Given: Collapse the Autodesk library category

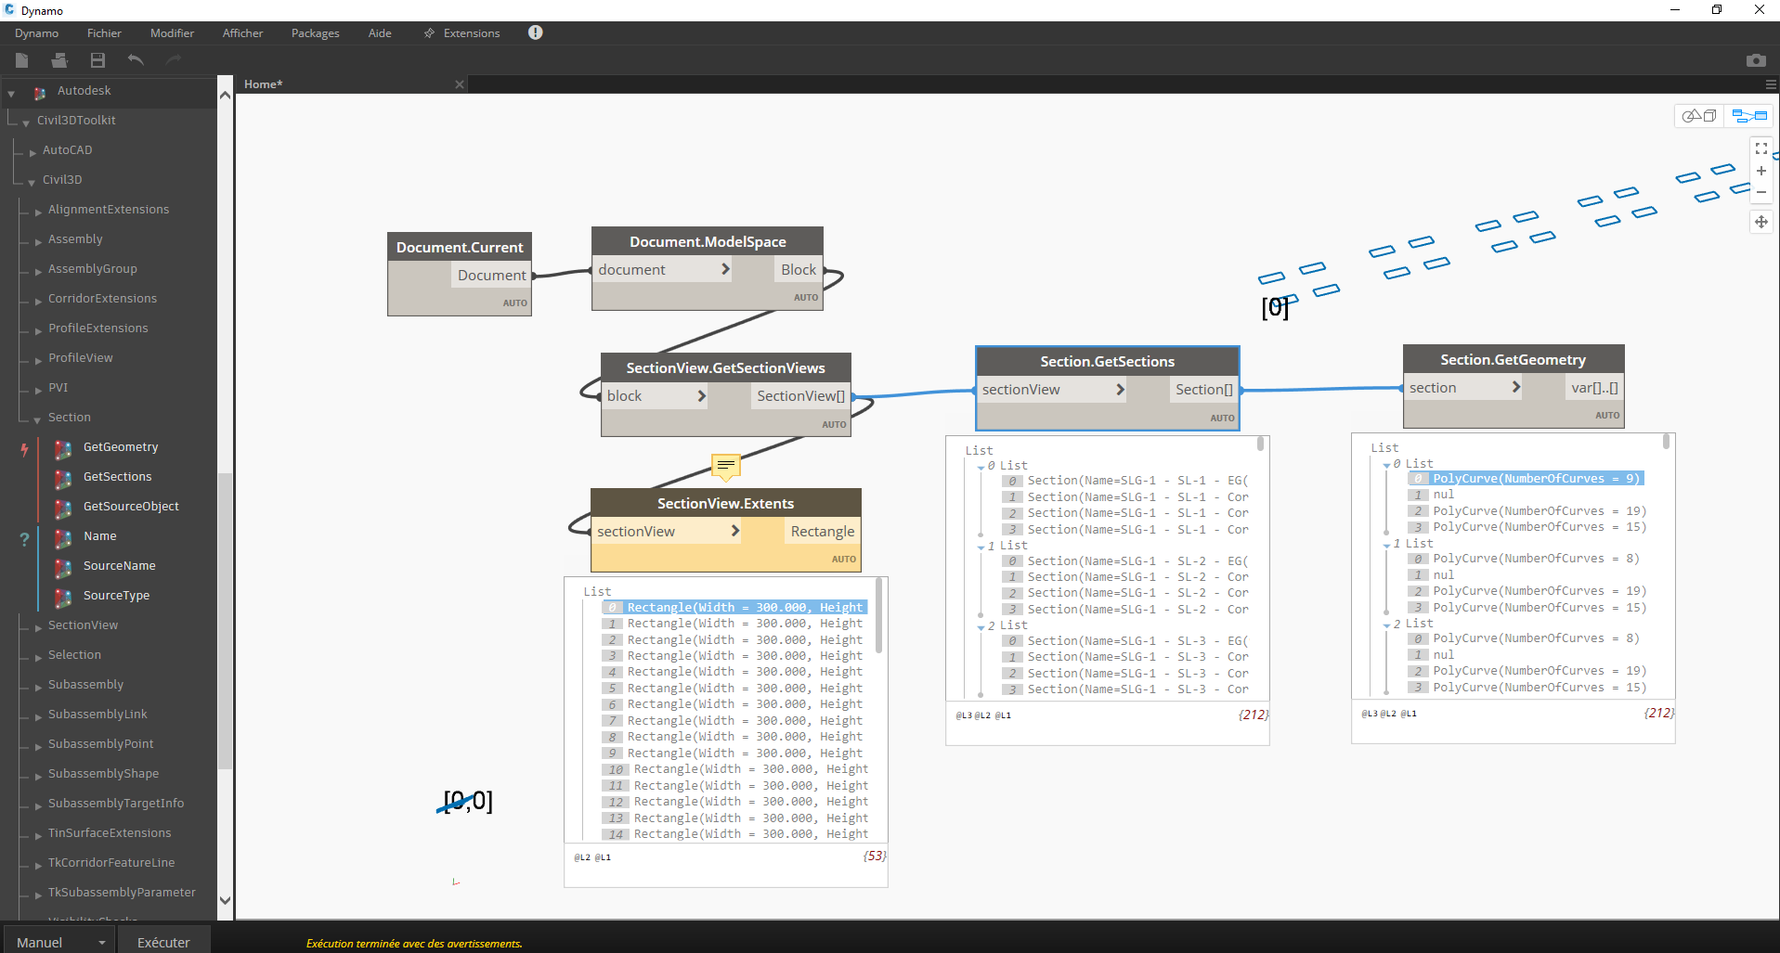Looking at the screenshot, I should [11, 94].
